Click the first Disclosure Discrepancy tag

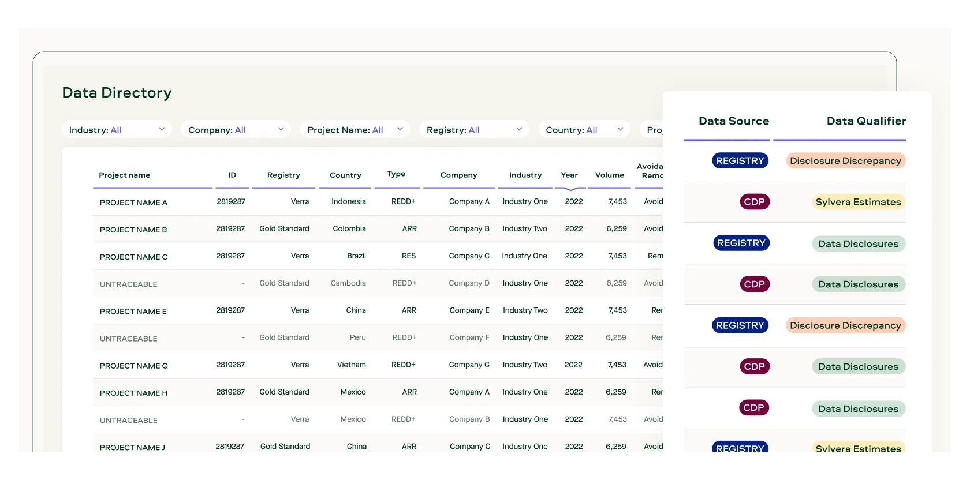845,160
